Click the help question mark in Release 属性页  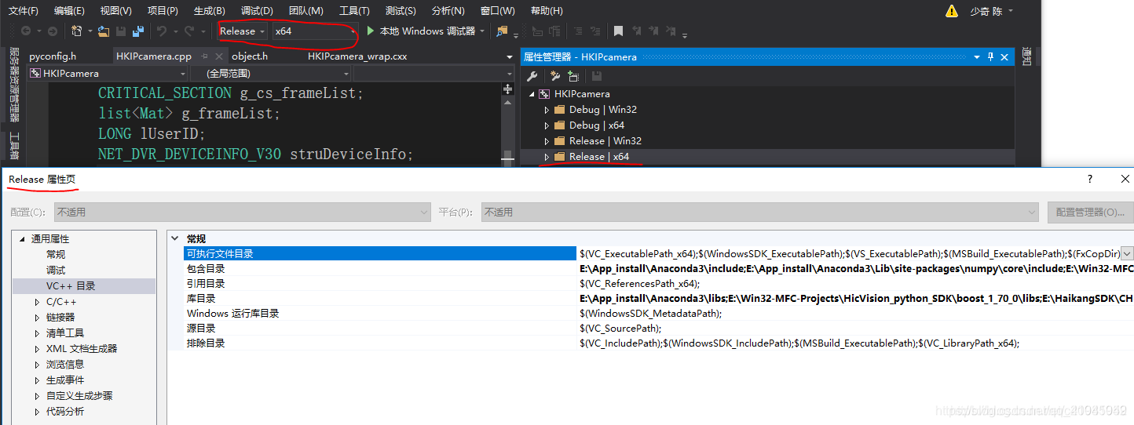pos(1089,179)
